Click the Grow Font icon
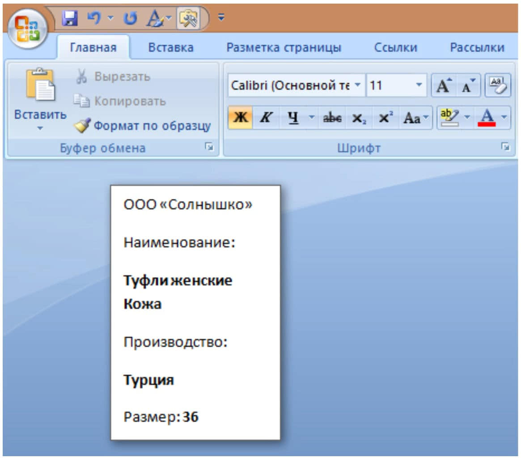The width and height of the screenshot is (521, 458). click(x=443, y=86)
